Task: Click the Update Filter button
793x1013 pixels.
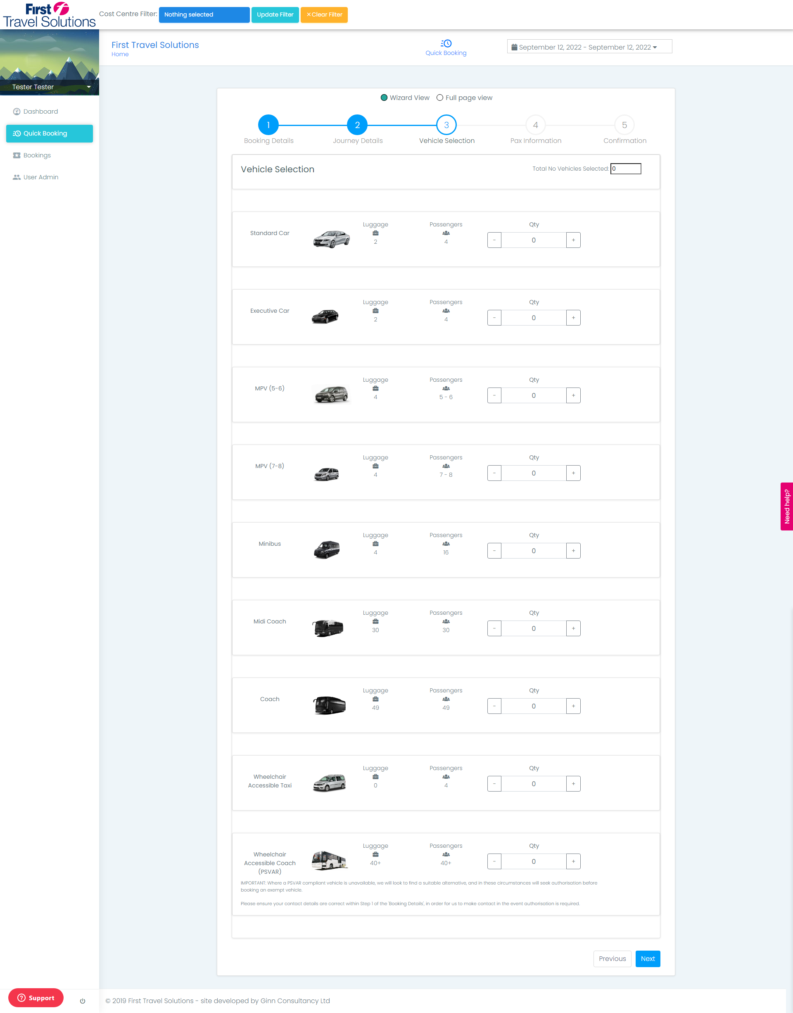Action: [275, 14]
